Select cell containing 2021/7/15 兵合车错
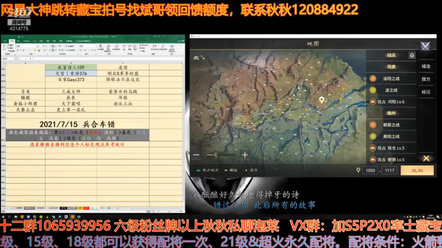This screenshot has width=442, height=248. (x=77, y=124)
